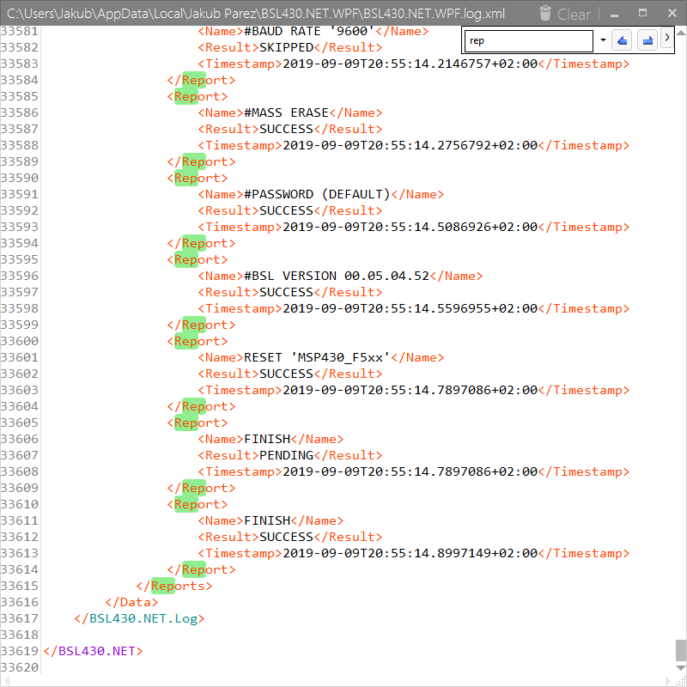687x687 pixels.
Task: Click the scrollbar up arrow
Action: (681, 33)
